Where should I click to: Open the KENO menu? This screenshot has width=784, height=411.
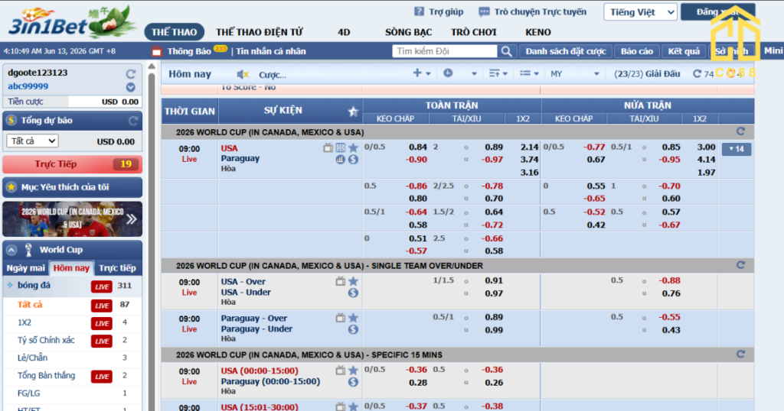[538, 32]
